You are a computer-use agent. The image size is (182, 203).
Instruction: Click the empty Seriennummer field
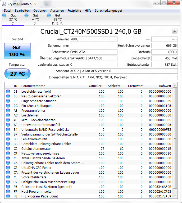[94, 46]
